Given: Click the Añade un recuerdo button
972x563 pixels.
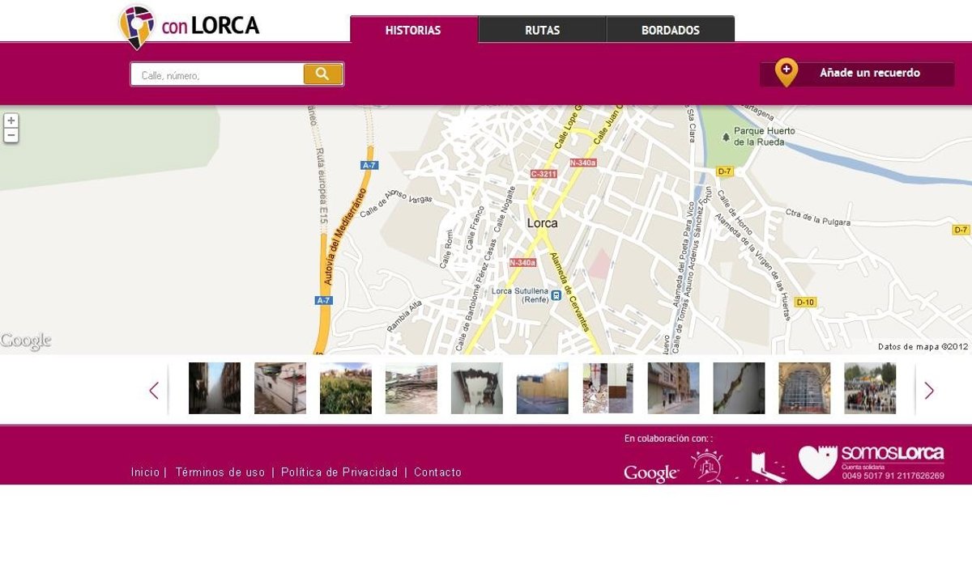Looking at the screenshot, I should pyautogui.click(x=857, y=74).
